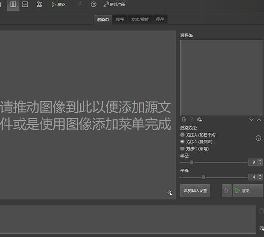The image size is (264, 237).
Task: Open source list dropdown icon with arrow
Action: tap(200, 120)
